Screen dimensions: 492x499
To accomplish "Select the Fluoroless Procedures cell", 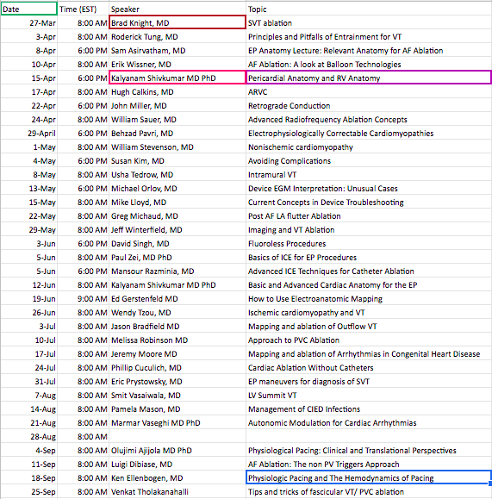I will click(369, 243).
